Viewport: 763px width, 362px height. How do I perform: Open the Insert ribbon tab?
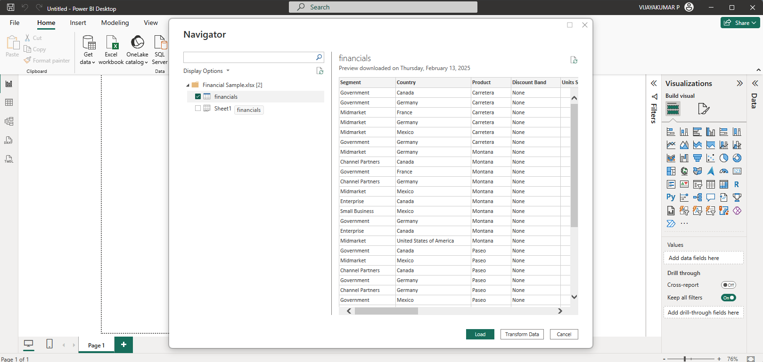pos(78,23)
